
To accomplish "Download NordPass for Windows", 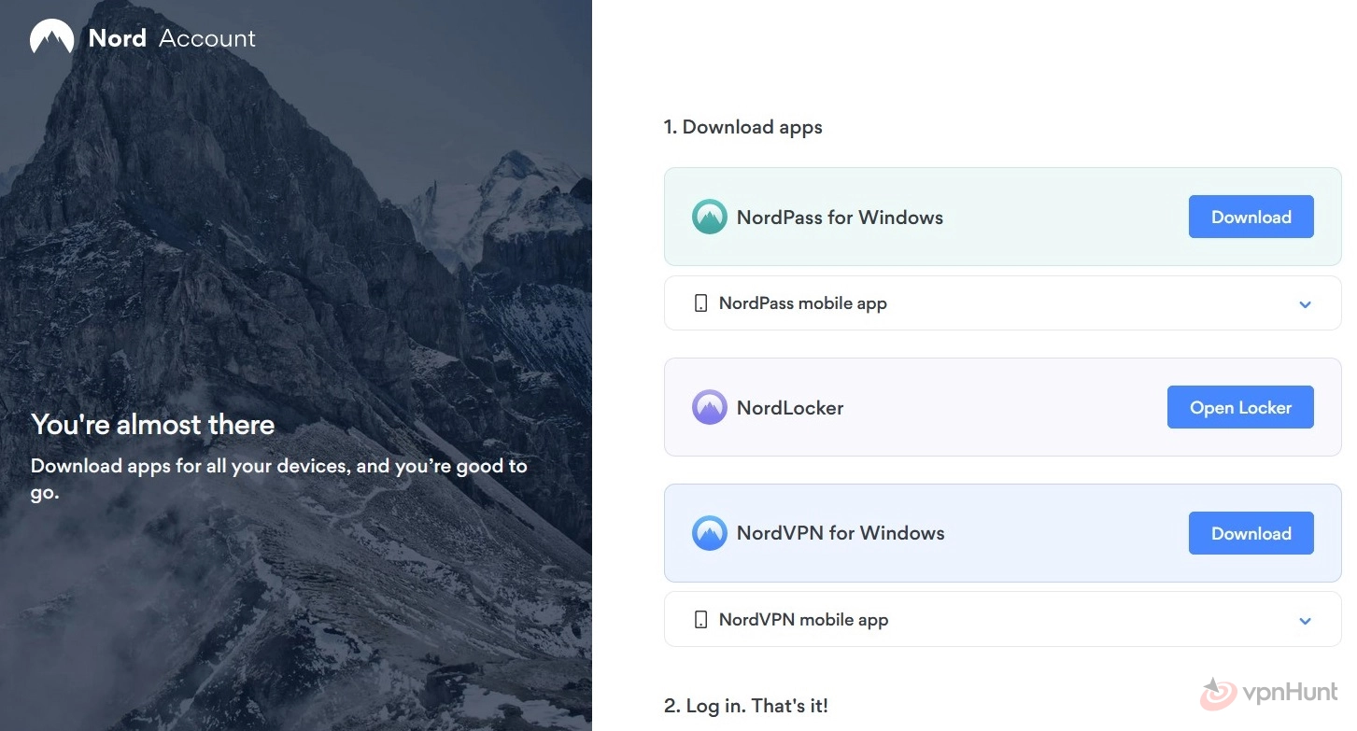I will pyautogui.click(x=1251, y=217).
